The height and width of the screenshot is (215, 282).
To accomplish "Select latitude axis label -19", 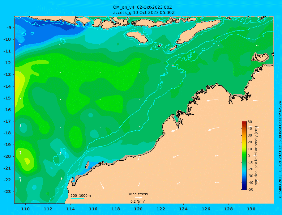I will [x=7, y=145].
